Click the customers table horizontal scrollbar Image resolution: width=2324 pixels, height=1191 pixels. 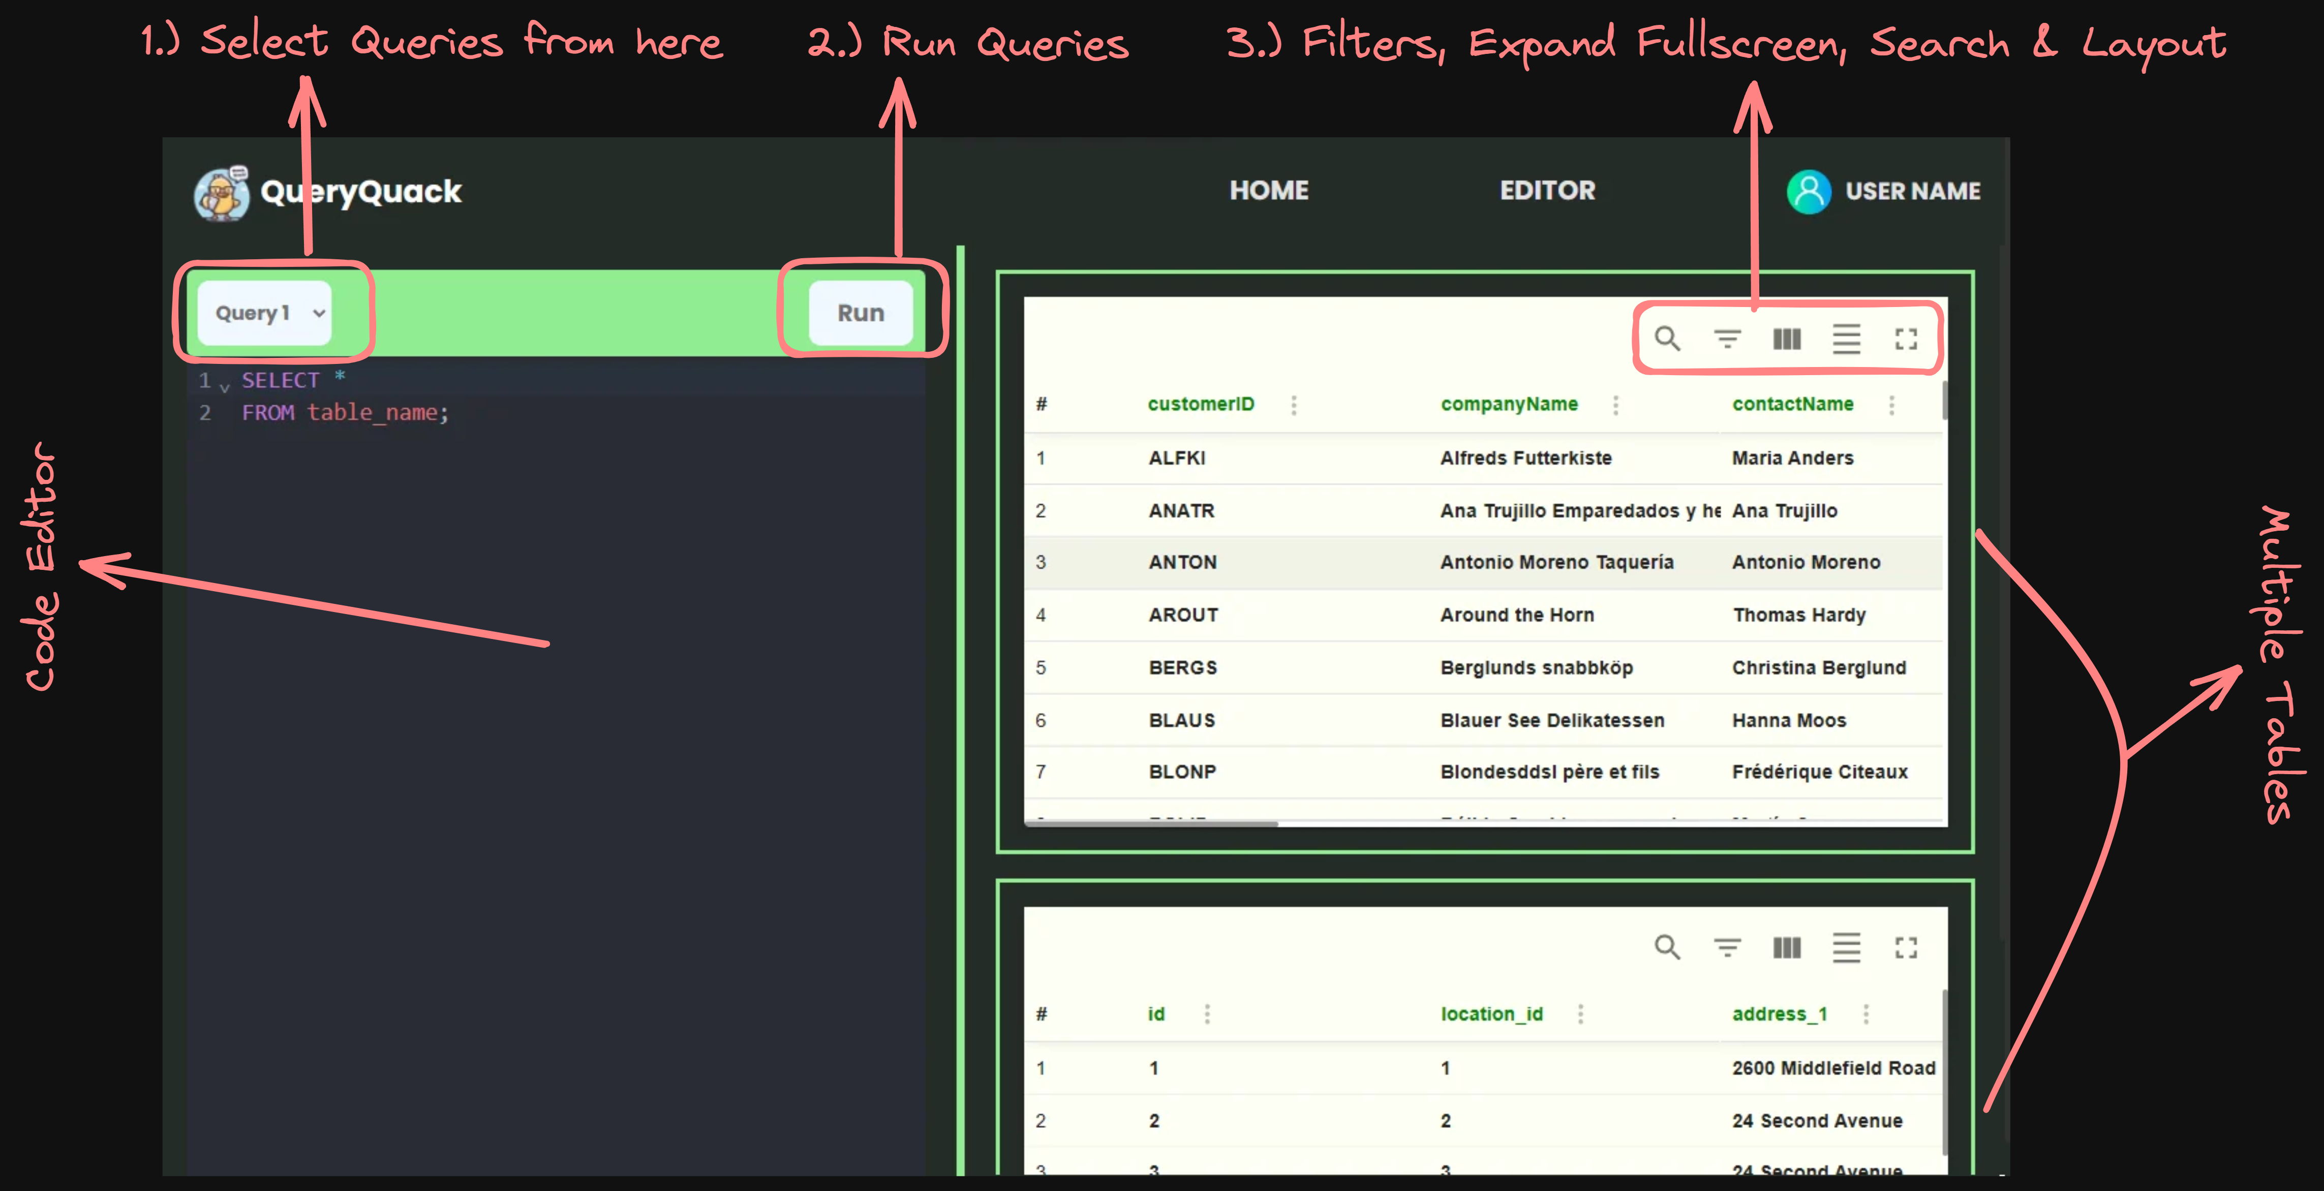1151,823
